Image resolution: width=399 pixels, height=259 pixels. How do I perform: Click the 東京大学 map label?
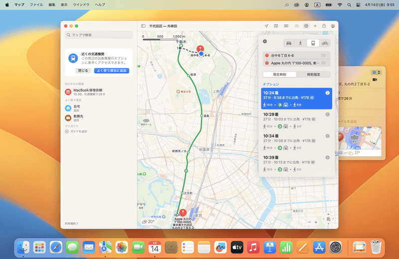(x=184, y=92)
